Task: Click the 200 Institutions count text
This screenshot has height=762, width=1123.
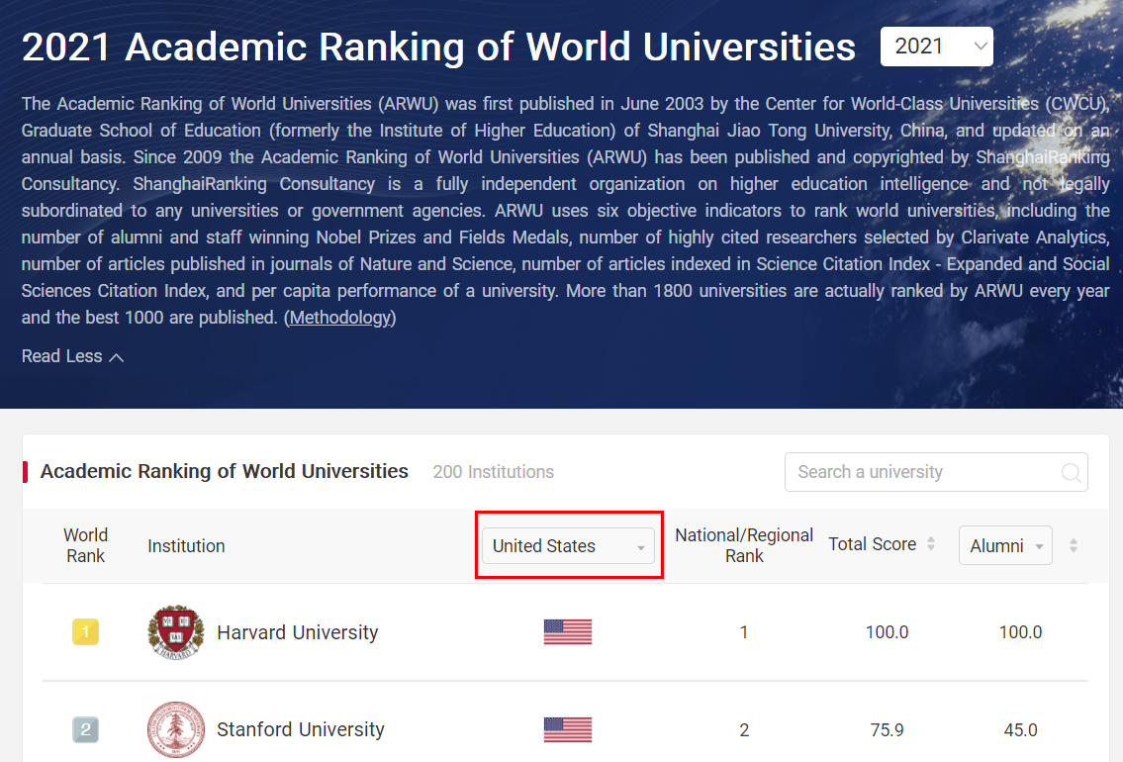Action: pyautogui.click(x=494, y=472)
